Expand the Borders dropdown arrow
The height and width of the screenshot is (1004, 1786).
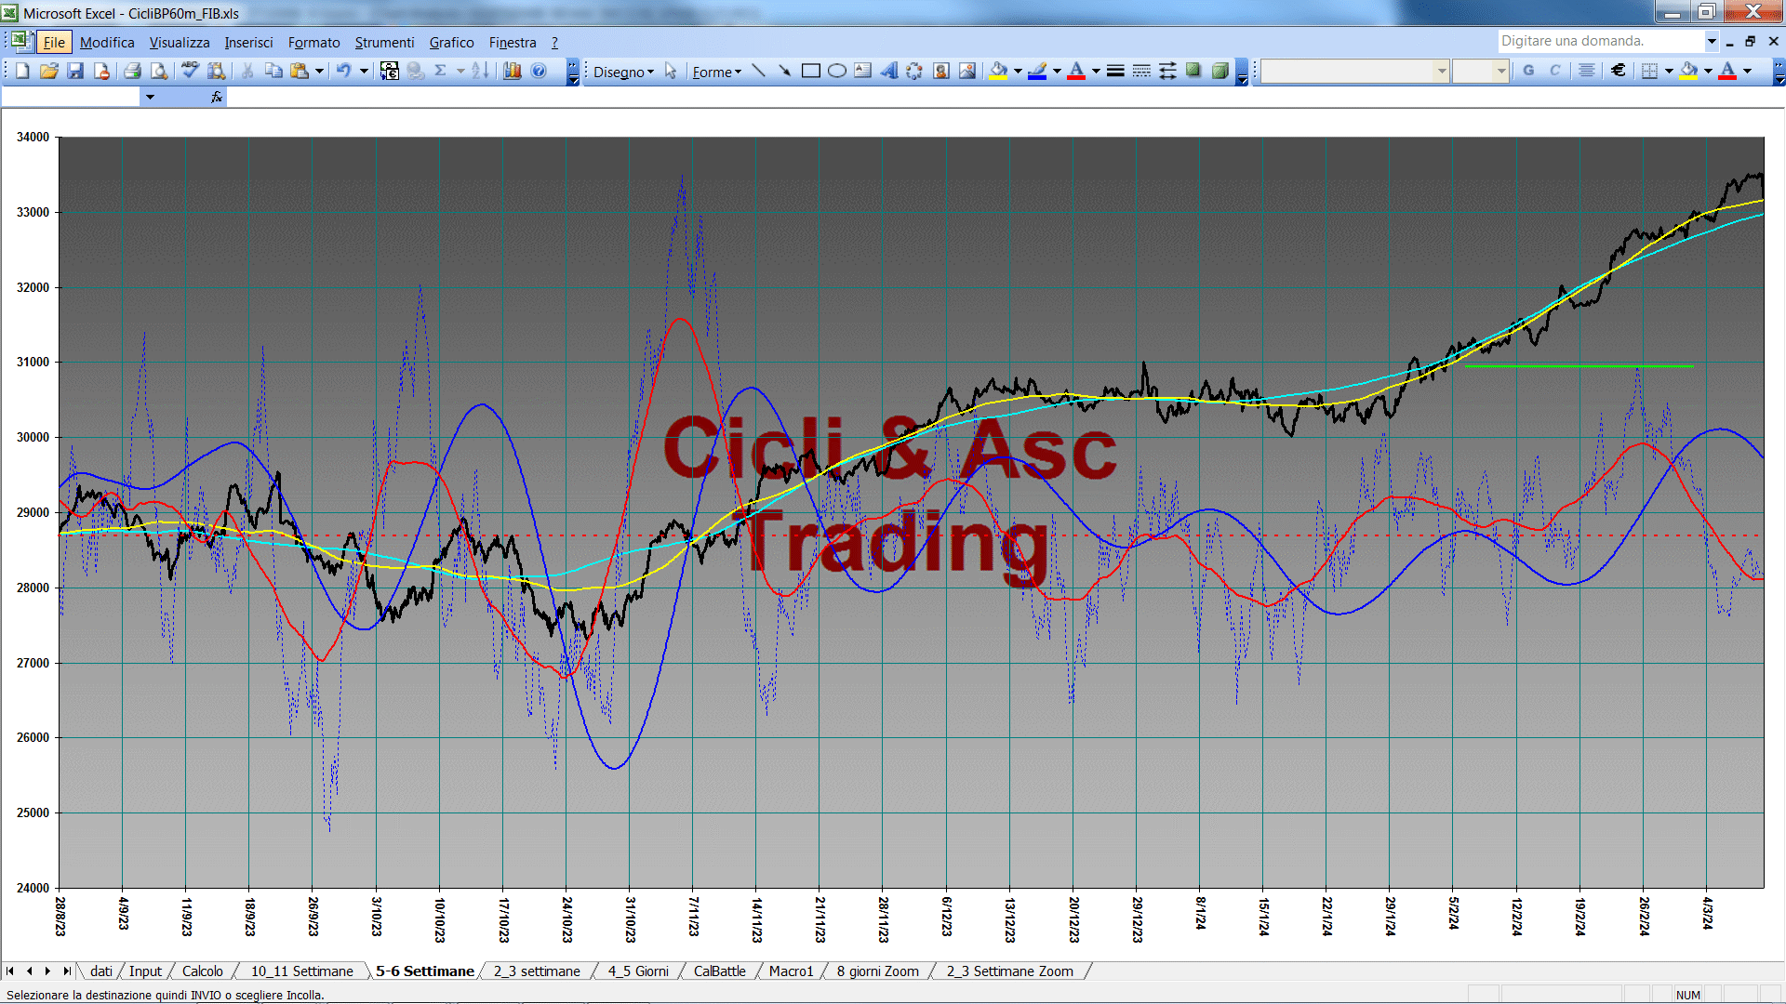coord(1669,71)
